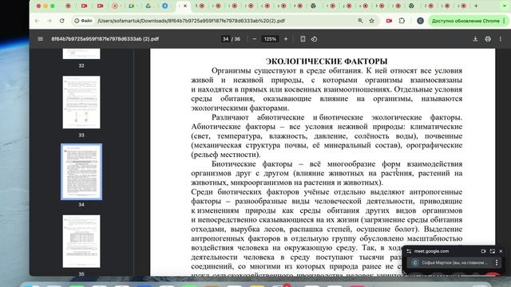Print the PDF document

488,39
